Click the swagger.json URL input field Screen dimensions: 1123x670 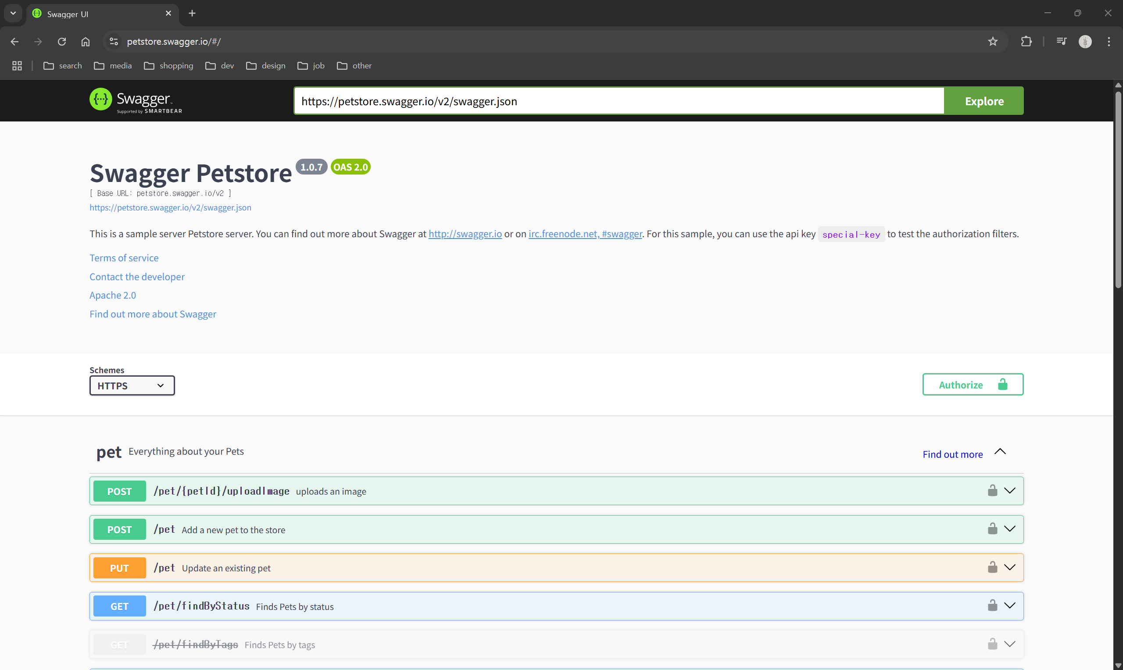619,101
